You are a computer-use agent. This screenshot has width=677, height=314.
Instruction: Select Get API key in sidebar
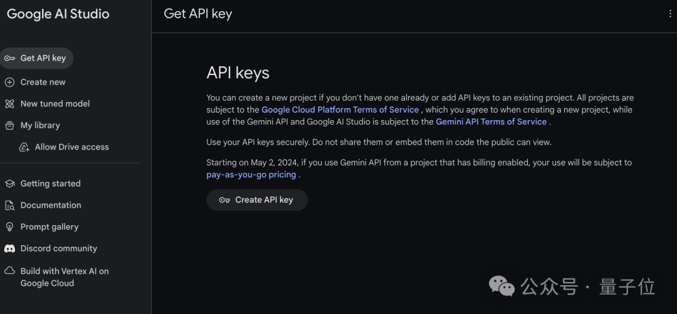tap(37, 58)
